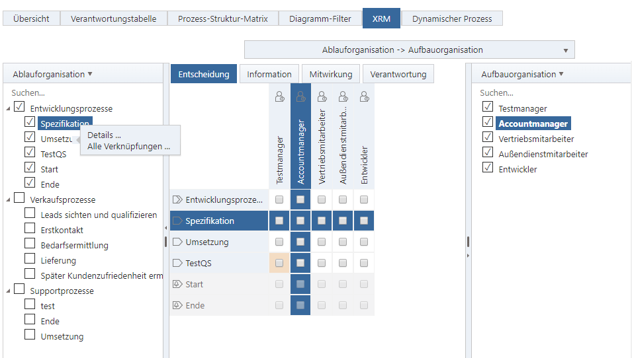Choose Details... from the context menu
The height and width of the screenshot is (358, 632).
tap(105, 135)
